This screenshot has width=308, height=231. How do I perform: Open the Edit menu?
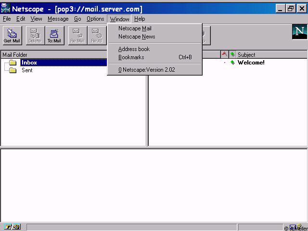[x=21, y=19]
